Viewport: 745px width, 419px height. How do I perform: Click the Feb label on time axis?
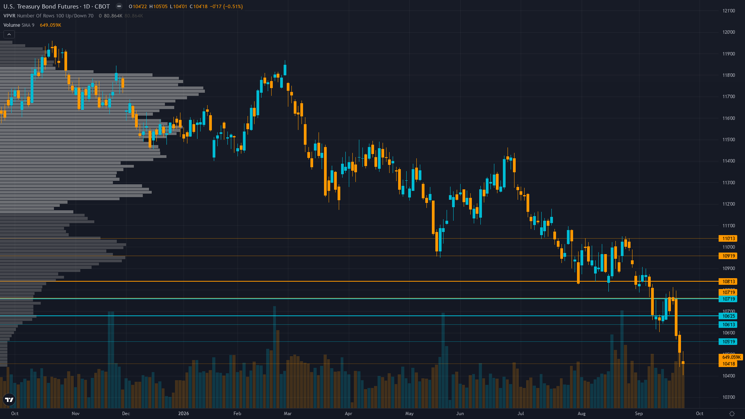[237, 414]
